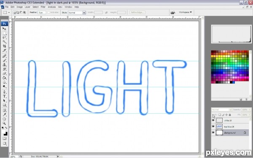Select the History Brush tool

[x=4, y=69]
